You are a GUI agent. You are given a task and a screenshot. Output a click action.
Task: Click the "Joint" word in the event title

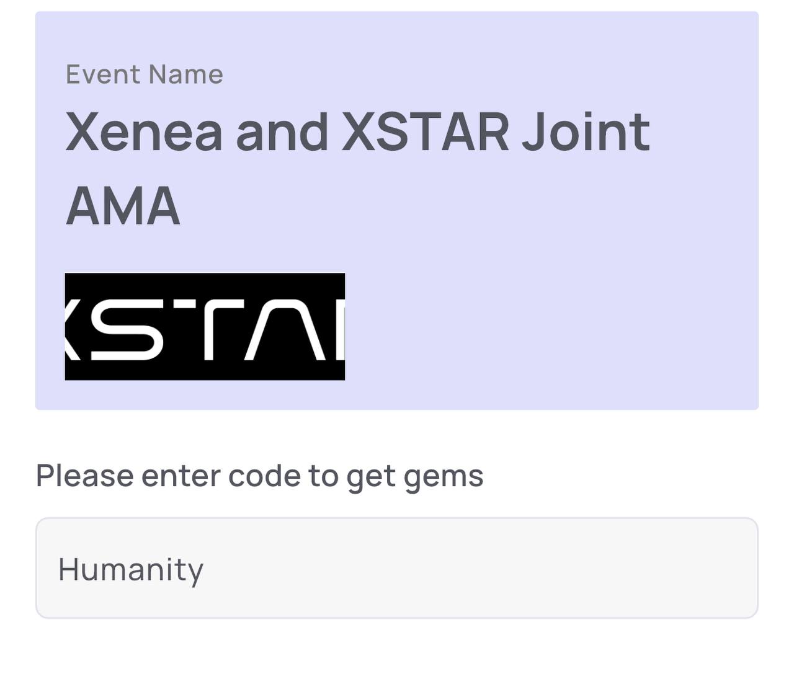point(586,131)
